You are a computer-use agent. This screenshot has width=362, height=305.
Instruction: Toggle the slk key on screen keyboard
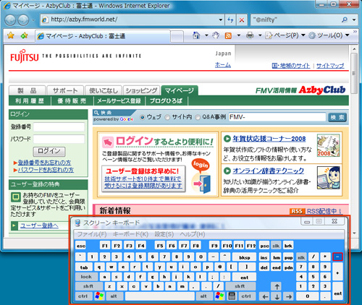click(276, 246)
